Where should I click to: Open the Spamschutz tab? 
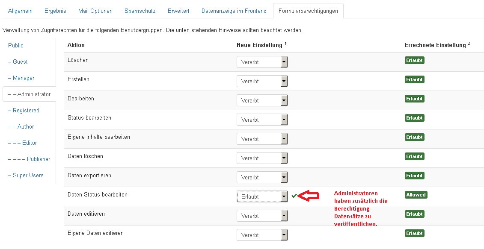coord(140,11)
